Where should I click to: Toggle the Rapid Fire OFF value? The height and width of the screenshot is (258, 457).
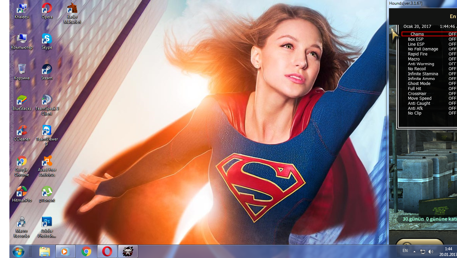coord(453,54)
